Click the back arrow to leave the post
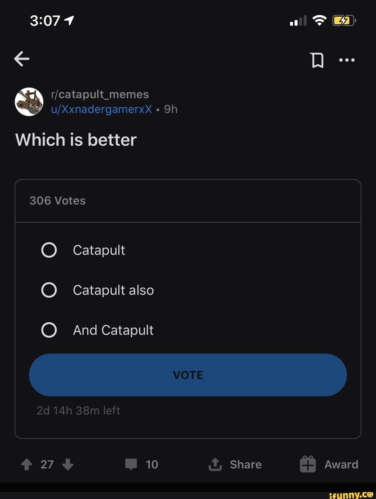The height and width of the screenshot is (499, 376). (x=22, y=59)
